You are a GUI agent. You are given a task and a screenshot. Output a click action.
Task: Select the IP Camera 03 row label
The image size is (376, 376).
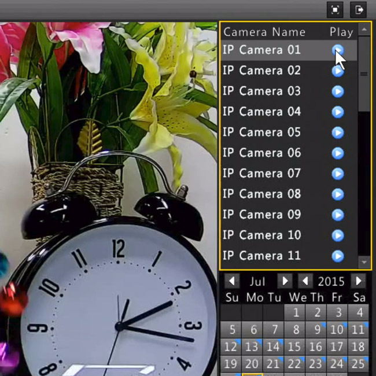[261, 91]
